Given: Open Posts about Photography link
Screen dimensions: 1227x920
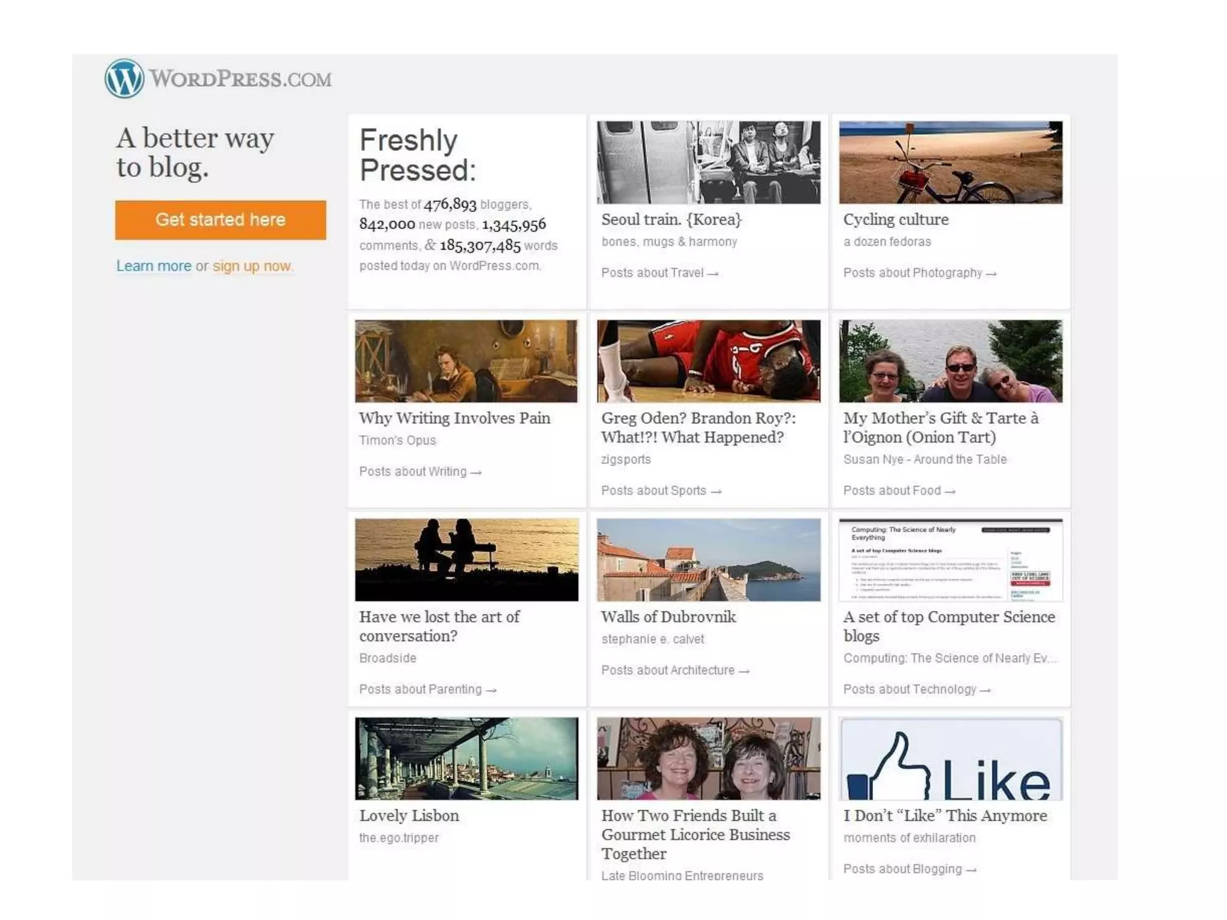Looking at the screenshot, I should [x=919, y=273].
